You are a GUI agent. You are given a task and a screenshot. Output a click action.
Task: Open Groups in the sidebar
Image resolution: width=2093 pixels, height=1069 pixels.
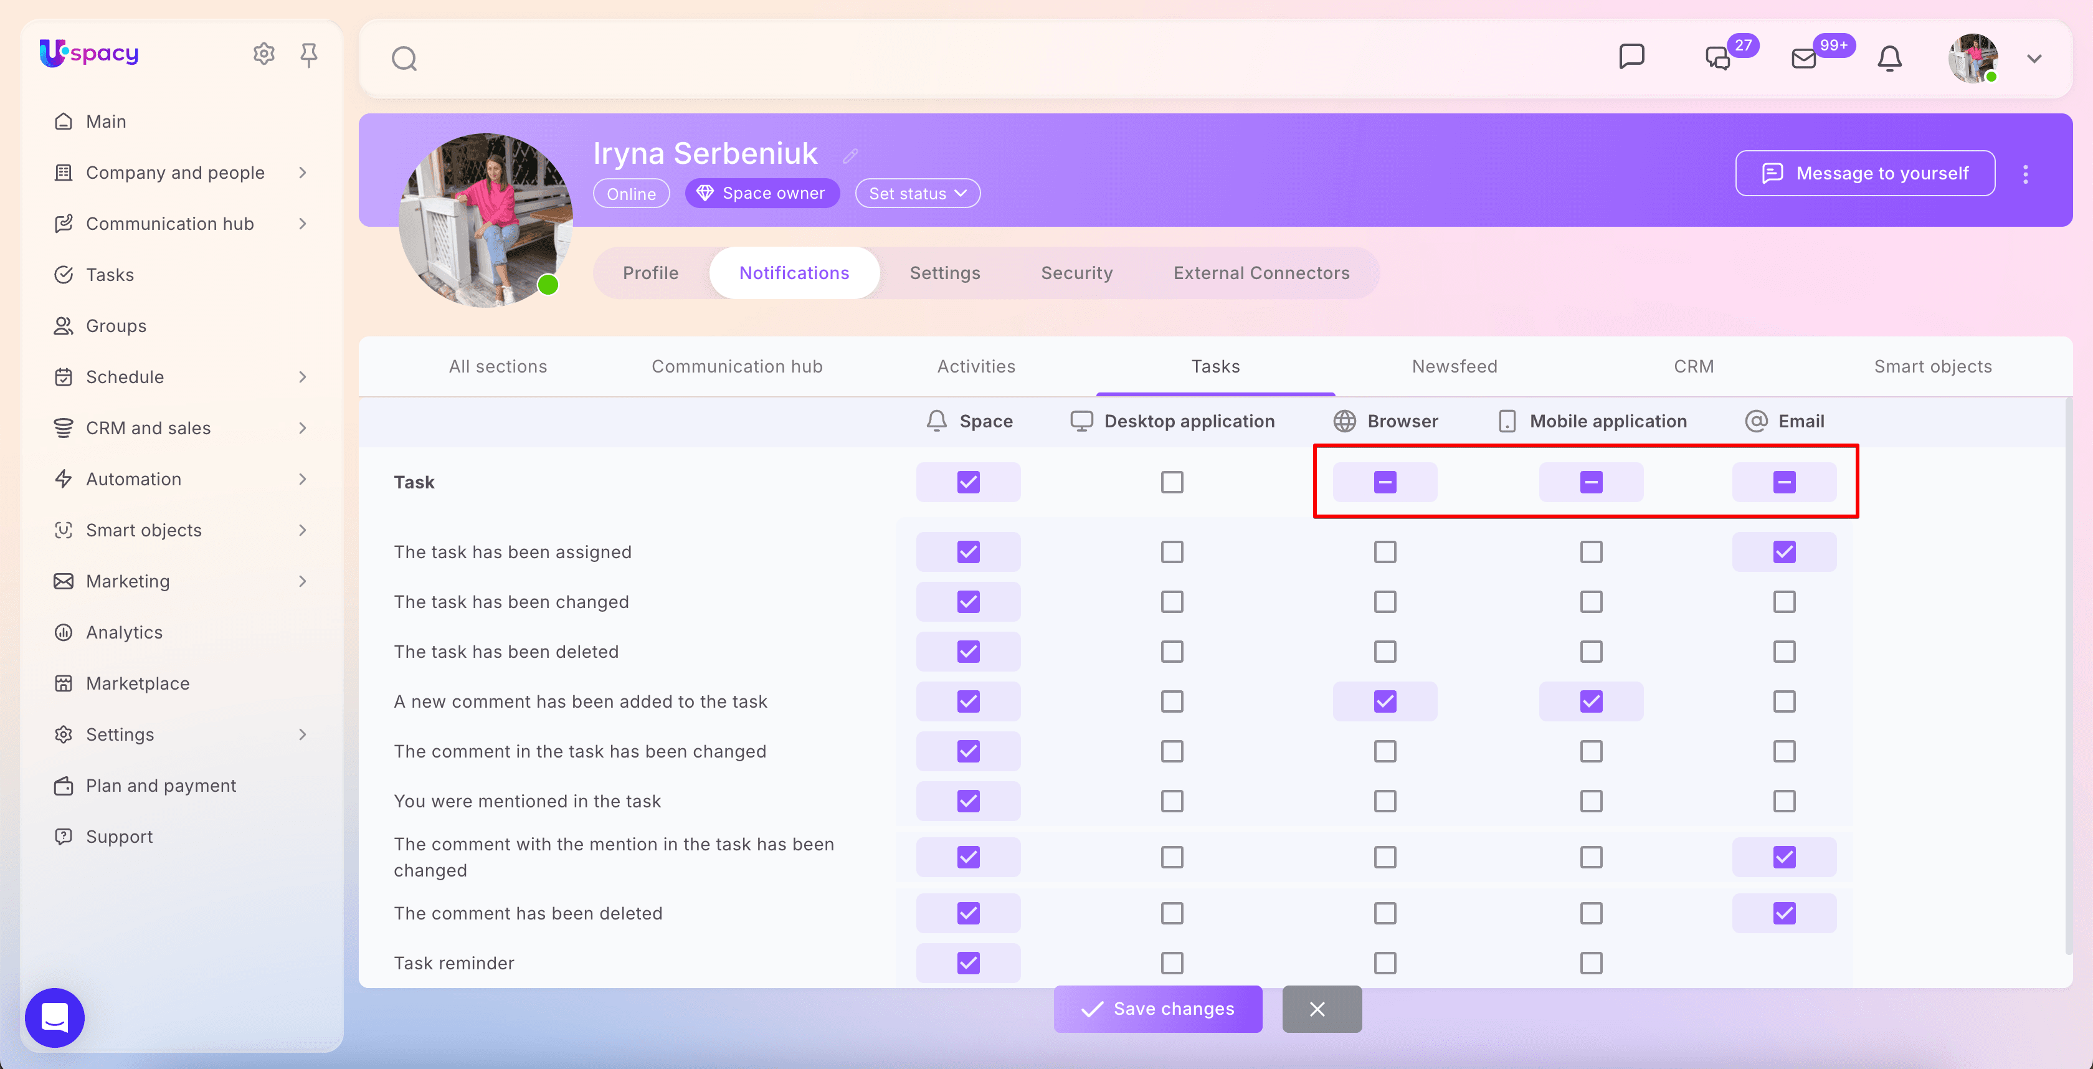point(116,326)
